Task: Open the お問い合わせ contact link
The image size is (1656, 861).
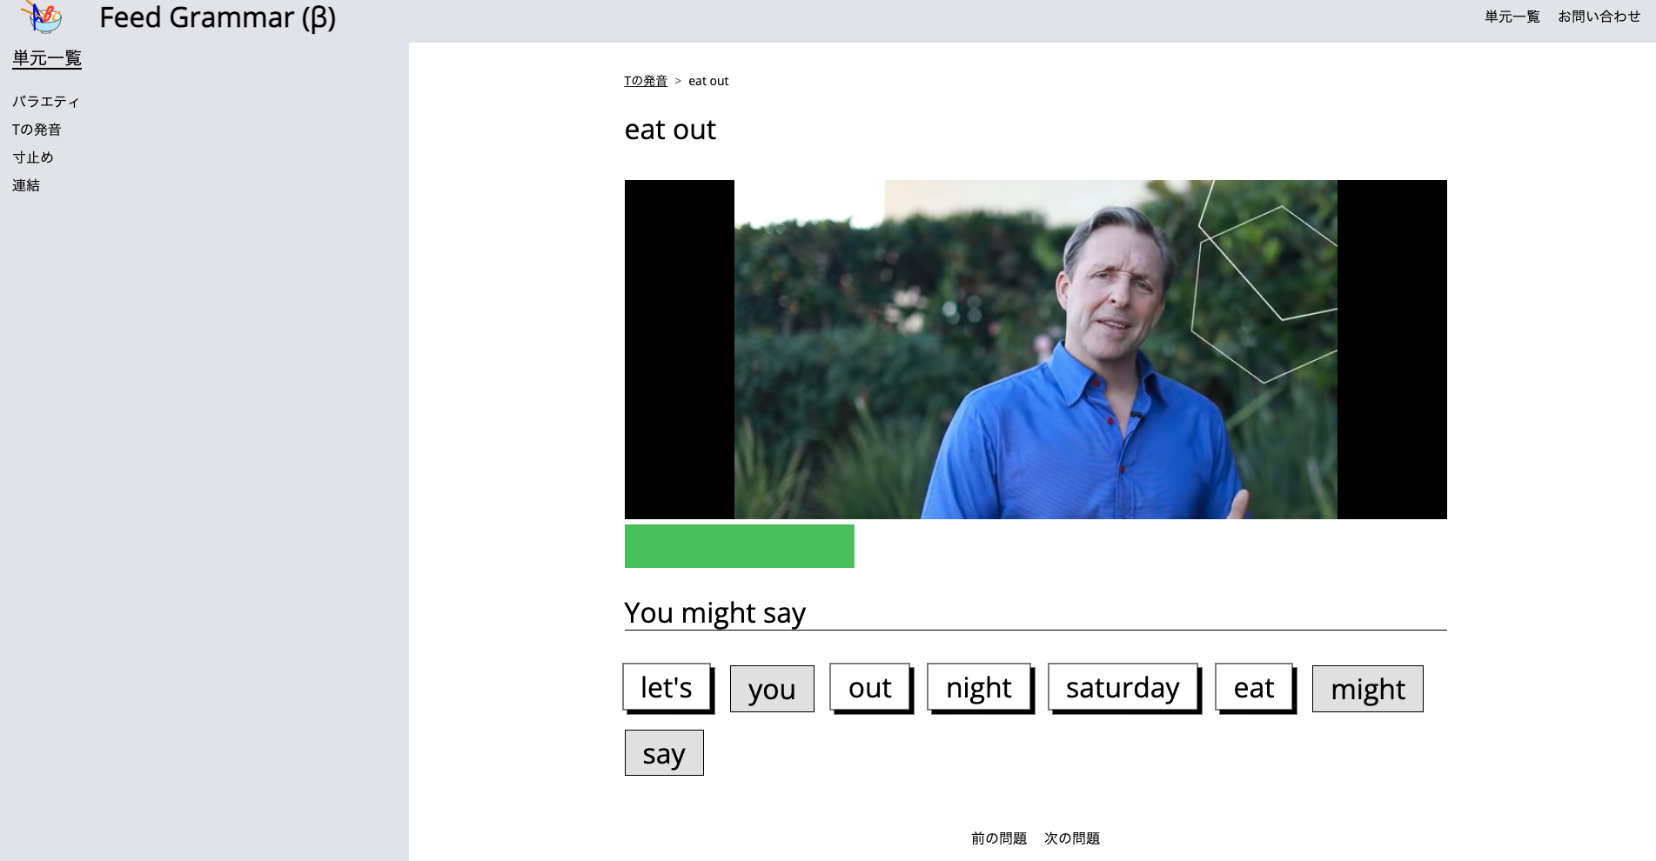Action: [1599, 17]
